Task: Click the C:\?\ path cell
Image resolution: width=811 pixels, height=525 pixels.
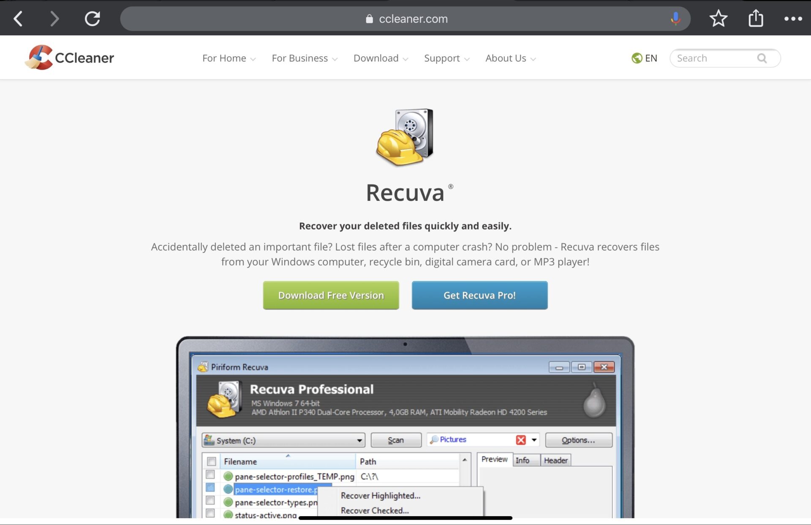Action: coord(370,476)
